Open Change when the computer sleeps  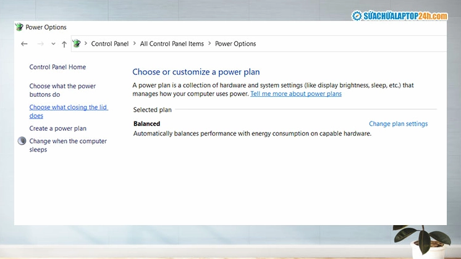[x=68, y=145]
